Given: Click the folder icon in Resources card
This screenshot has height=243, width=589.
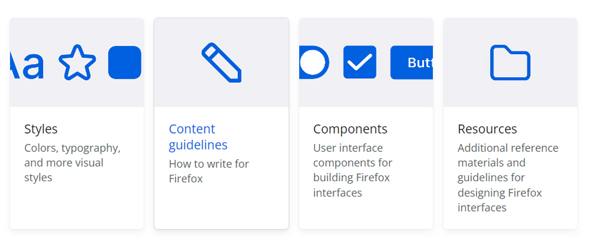Looking at the screenshot, I should tap(510, 62).
